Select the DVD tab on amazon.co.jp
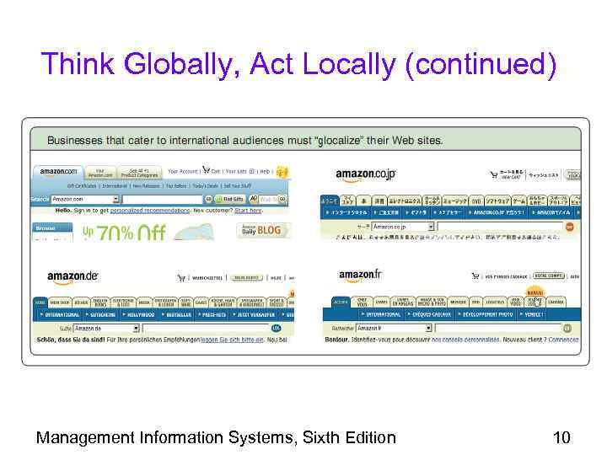Image resolution: width=607 pixels, height=455 pixels. click(x=475, y=201)
